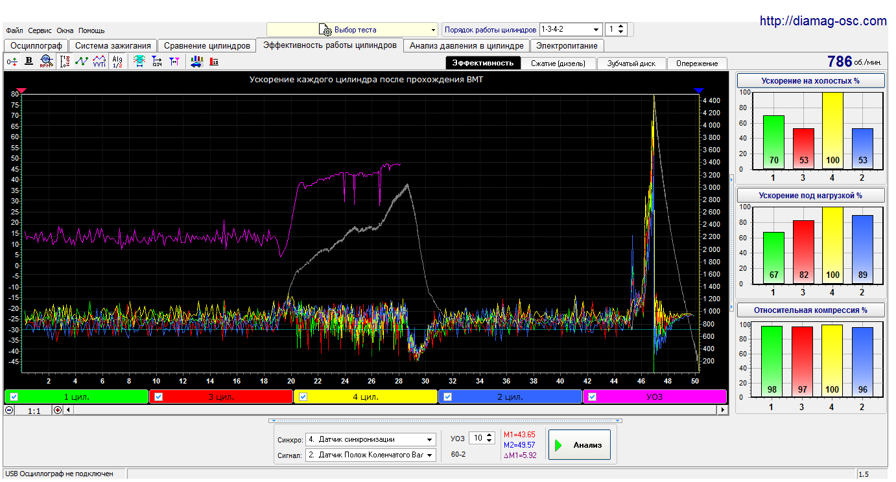Uncheck the 3 цил. channel checkbox
This screenshot has height=482, width=896.
[158, 397]
